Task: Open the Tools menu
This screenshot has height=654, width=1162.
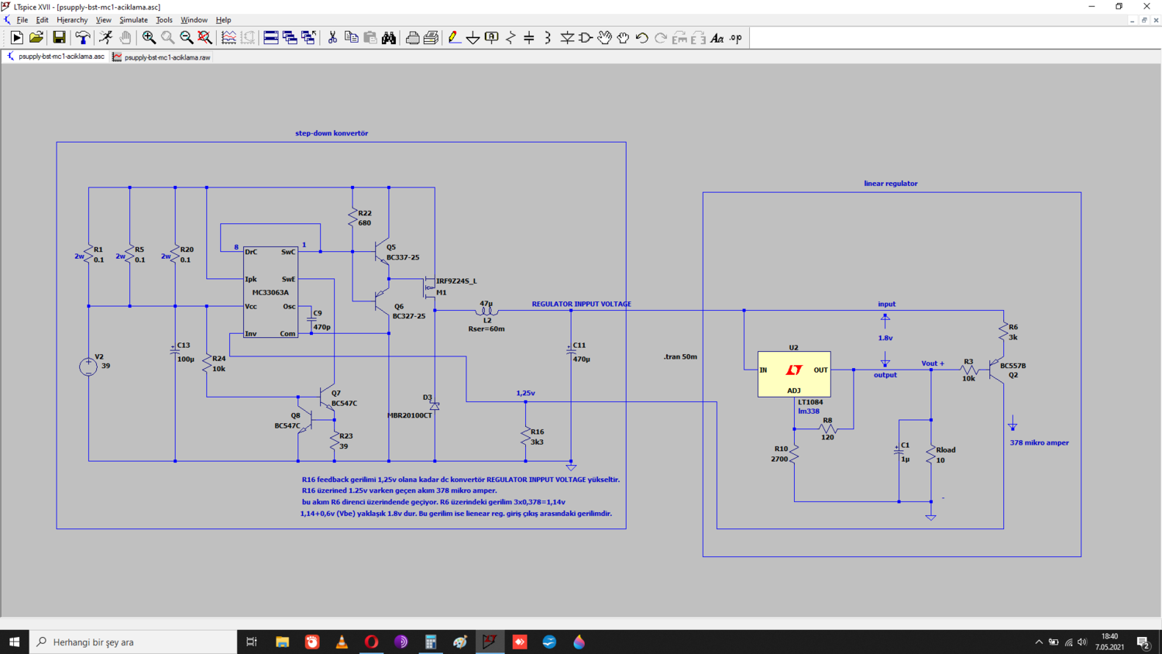Action: click(x=164, y=20)
